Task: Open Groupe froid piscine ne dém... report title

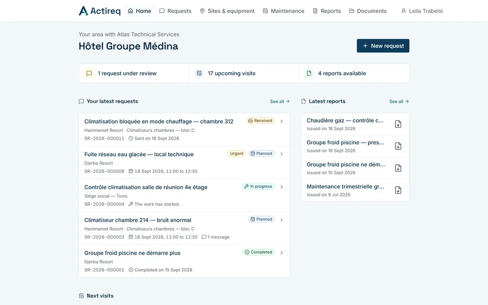Action: click(346, 165)
